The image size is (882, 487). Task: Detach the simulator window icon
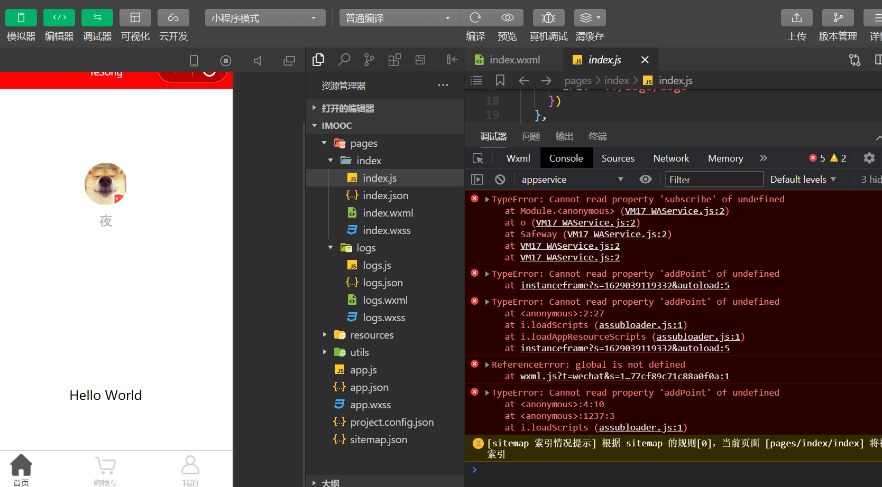click(289, 61)
